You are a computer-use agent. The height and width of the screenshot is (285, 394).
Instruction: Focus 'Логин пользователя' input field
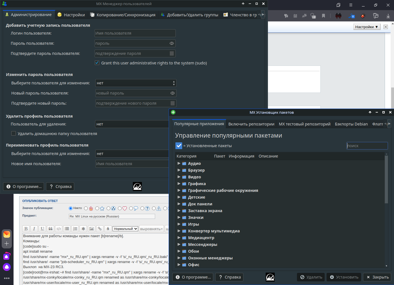135,33
